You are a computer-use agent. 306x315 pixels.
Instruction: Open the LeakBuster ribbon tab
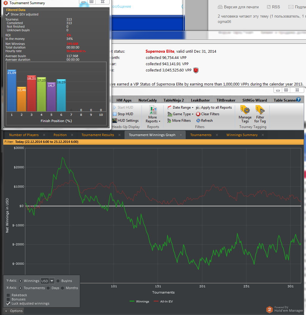[200, 100]
